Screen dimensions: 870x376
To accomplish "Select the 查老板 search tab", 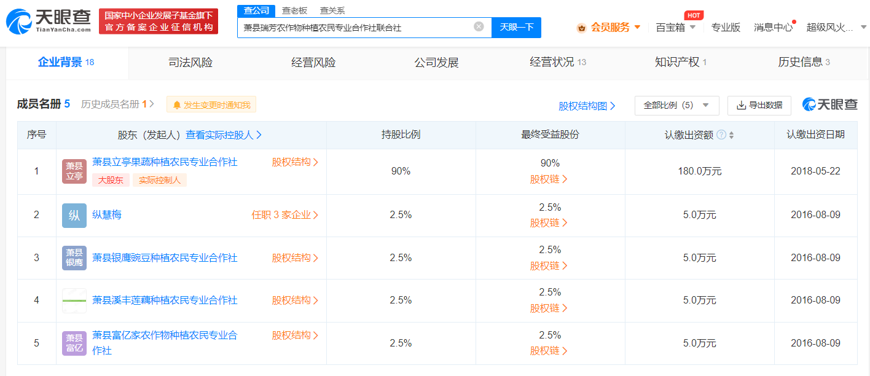I will (x=294, y=10).
